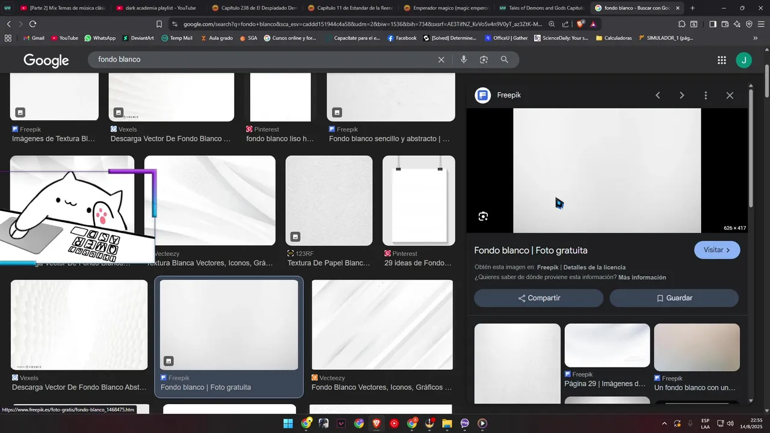Bookmark this page with the bookmark icon
770x433 pixels.
pos(159,24)
